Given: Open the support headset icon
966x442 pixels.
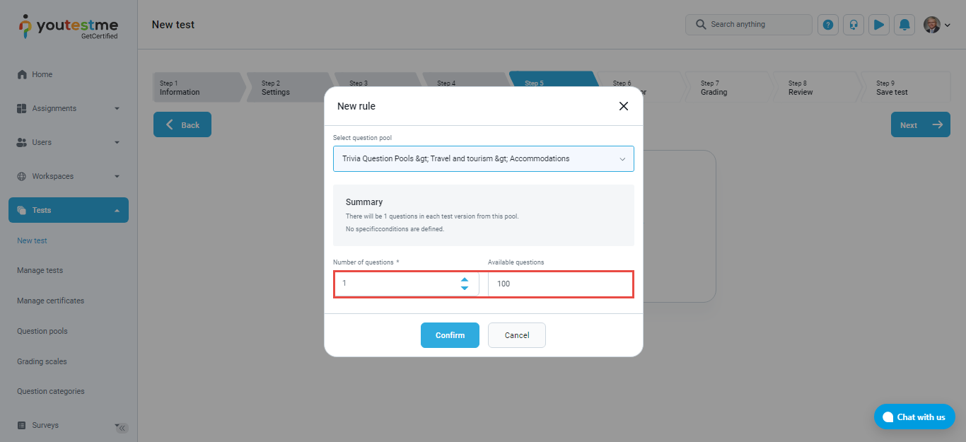Looking at the screenshot, I should coord(854,25).
